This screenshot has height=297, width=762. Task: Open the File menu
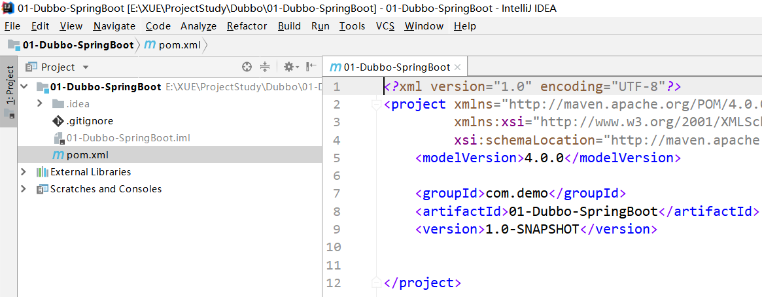point(12,26)
